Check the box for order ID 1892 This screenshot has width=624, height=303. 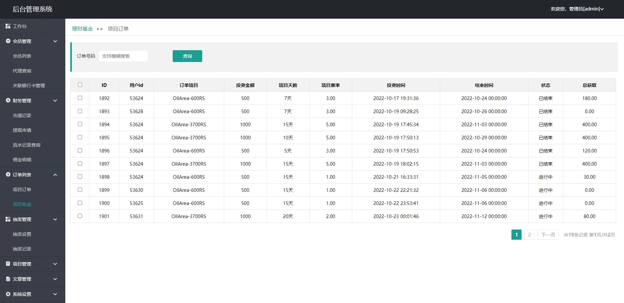pos(80,98)
